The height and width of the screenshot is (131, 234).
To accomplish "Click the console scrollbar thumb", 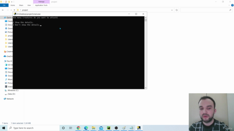I will point(146,20).
